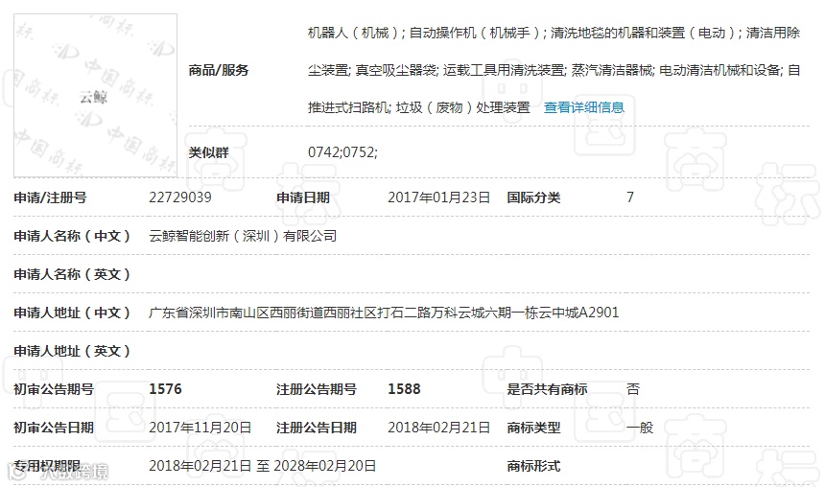Click registration announcement date 2018年02月21日
Viewport: 825px width, 487px height.
438,428
